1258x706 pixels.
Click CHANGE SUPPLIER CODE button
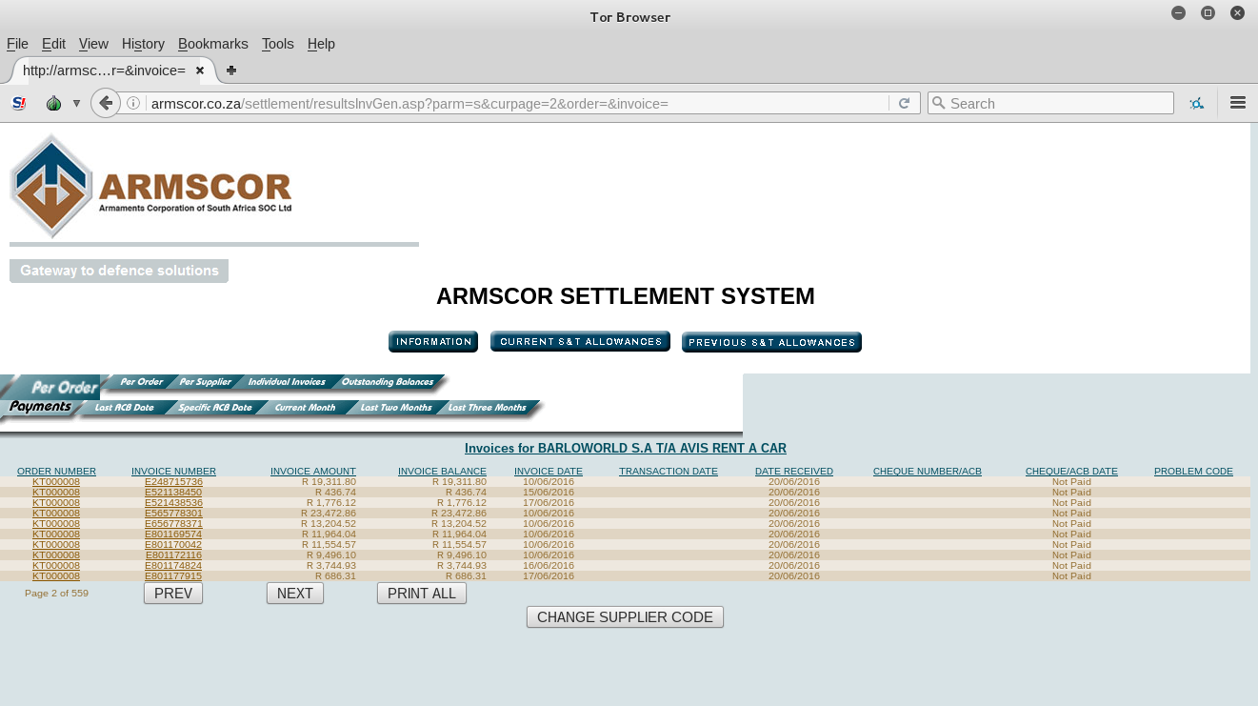pyautogui.click(x=625, y=617)
